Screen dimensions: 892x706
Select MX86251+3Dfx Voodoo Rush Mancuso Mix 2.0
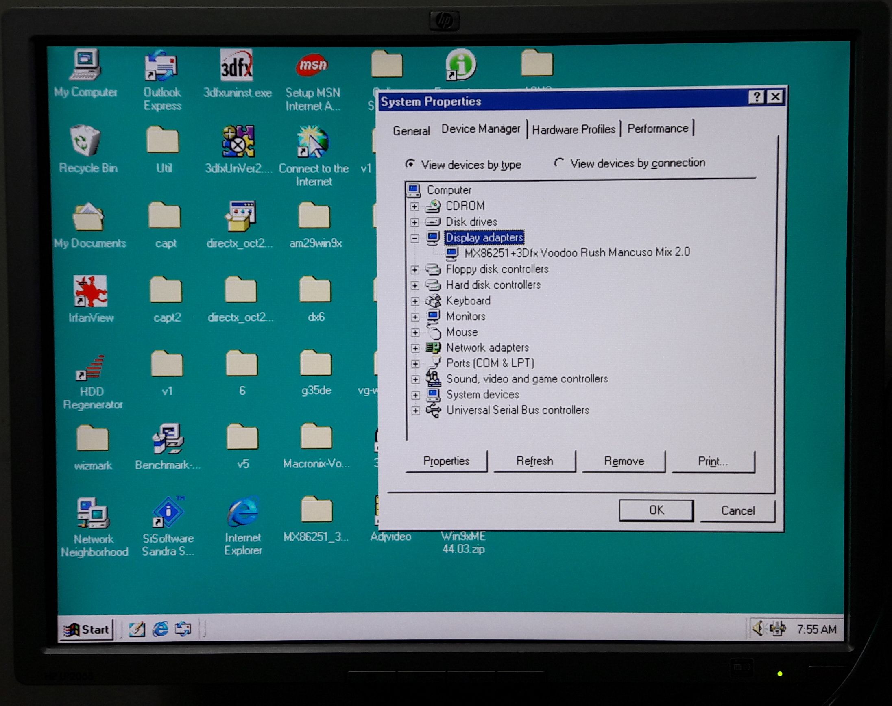(x=576, y=252)
